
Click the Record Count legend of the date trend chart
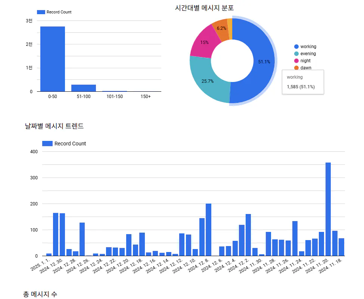64,144
